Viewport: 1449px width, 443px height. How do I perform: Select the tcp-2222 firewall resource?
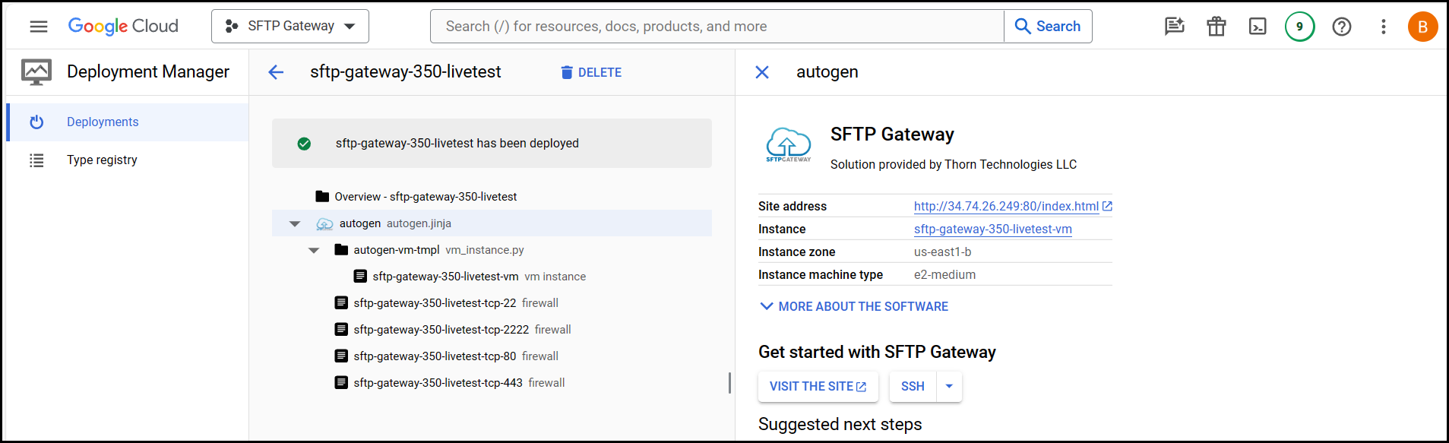(x=492, y=330)
